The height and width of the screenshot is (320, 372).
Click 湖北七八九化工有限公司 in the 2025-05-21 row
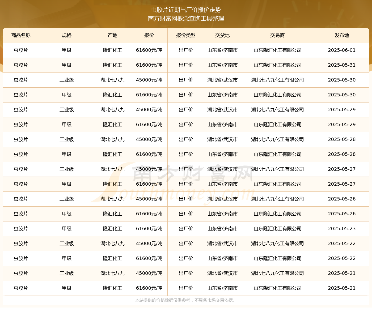tap(277, 273)
